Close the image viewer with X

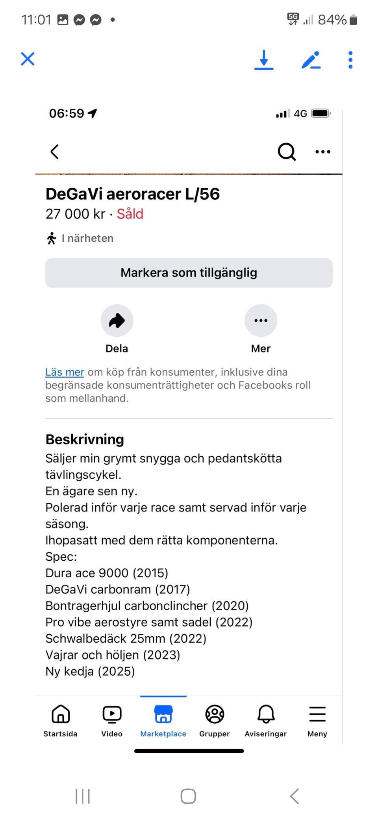28,59
